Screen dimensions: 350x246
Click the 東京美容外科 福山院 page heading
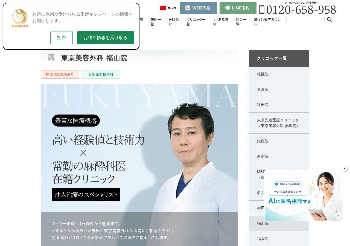tap(94, 58)
